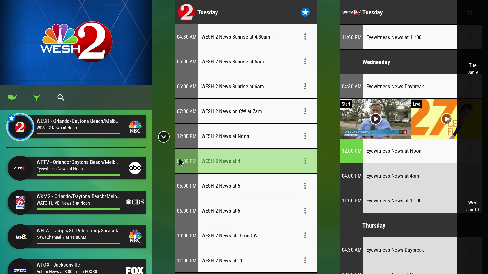Expand the three-dot menu for WESH 2 News at 11
Image resolution: width=488 pixels, height=274 pixels.
(305, 260)
